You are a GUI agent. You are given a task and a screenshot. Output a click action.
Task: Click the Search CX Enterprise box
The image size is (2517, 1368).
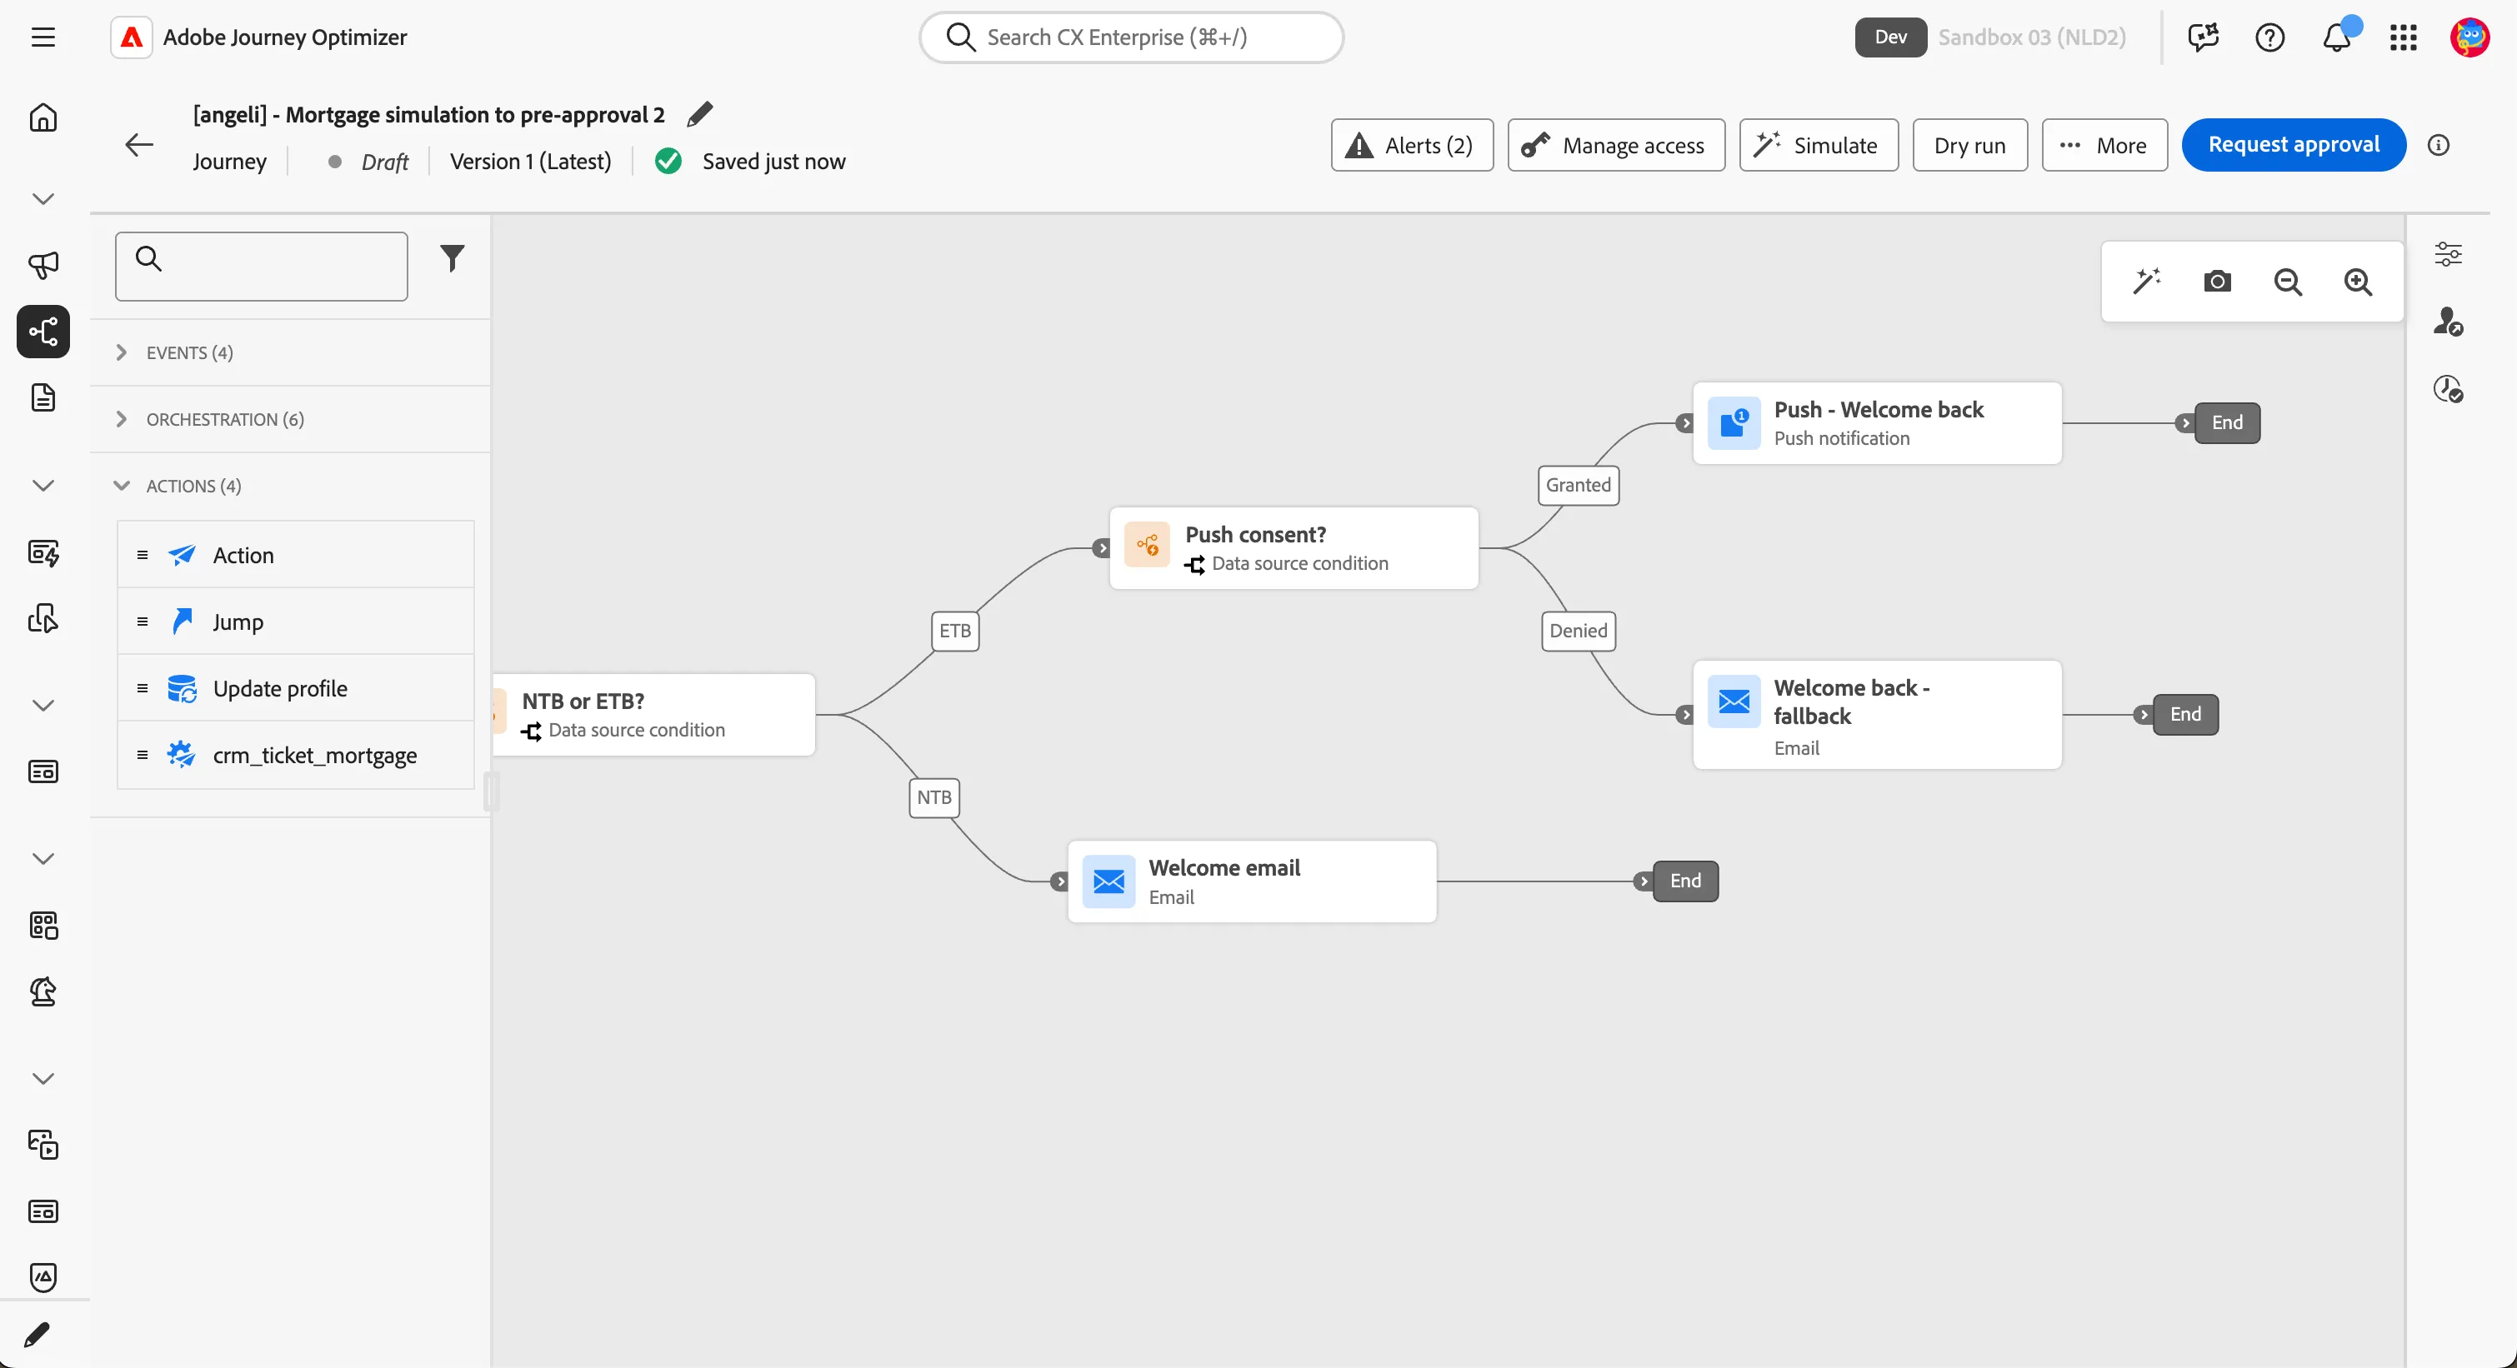[1132, 37]
